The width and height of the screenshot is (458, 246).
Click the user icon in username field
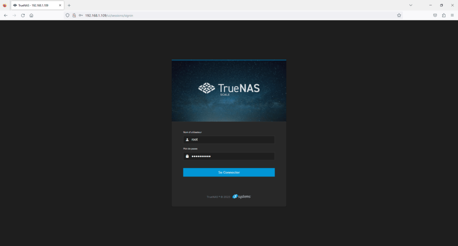click(187, 140)
